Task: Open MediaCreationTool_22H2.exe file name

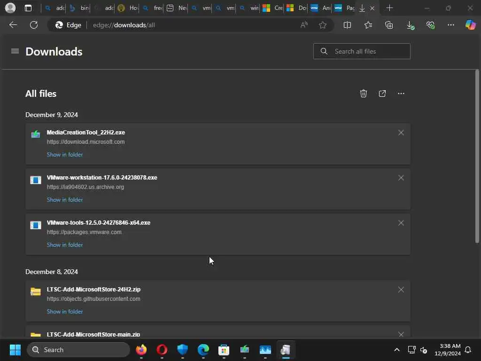Action: click(86, 132)
